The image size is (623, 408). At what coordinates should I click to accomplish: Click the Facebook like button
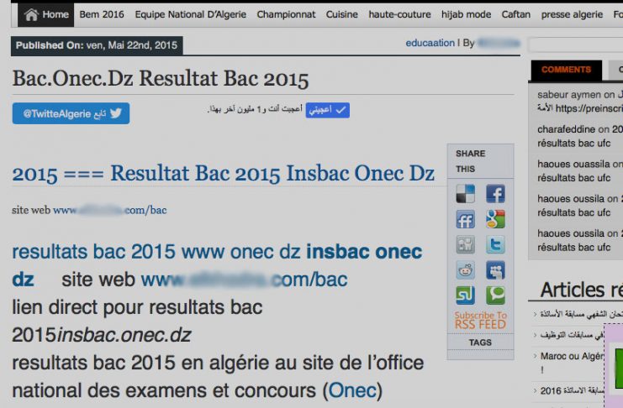(x=327, y=110)
